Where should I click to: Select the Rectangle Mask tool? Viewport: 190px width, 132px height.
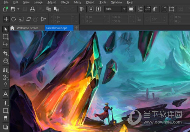[5, 37]
